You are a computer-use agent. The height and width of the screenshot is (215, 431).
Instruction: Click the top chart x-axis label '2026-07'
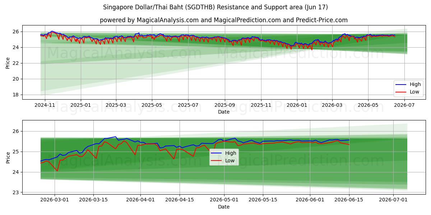[x=404, y=106]
